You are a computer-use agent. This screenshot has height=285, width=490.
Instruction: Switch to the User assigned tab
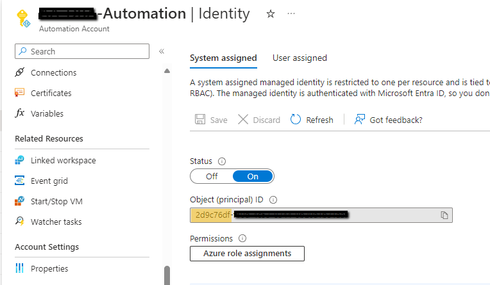(300, 58)
